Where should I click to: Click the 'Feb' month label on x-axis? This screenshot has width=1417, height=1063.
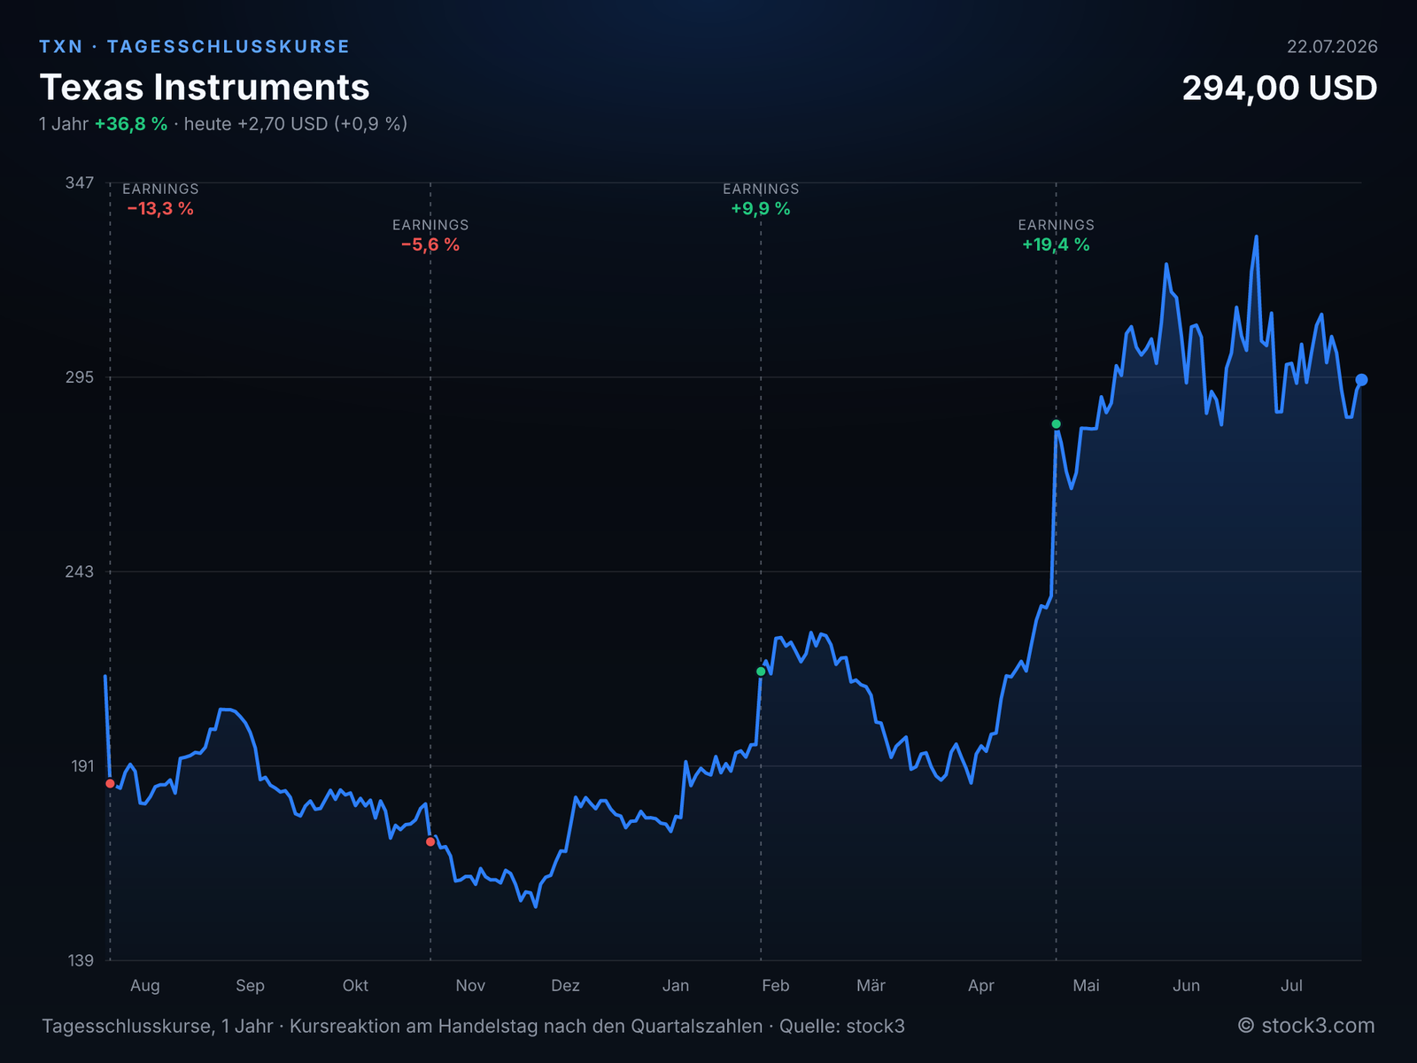click(775, 986)
